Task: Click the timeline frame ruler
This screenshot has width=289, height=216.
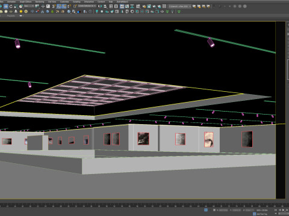Action: 144,205
